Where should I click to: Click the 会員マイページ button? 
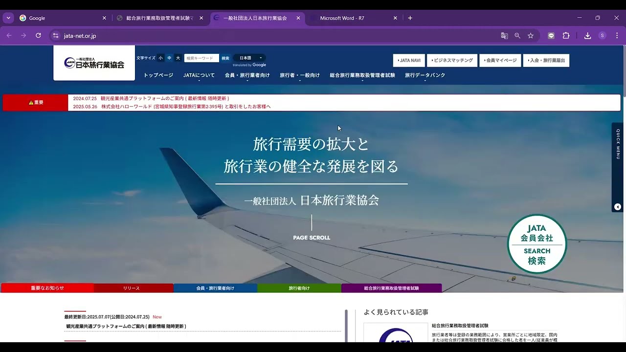tap(500, 61)
